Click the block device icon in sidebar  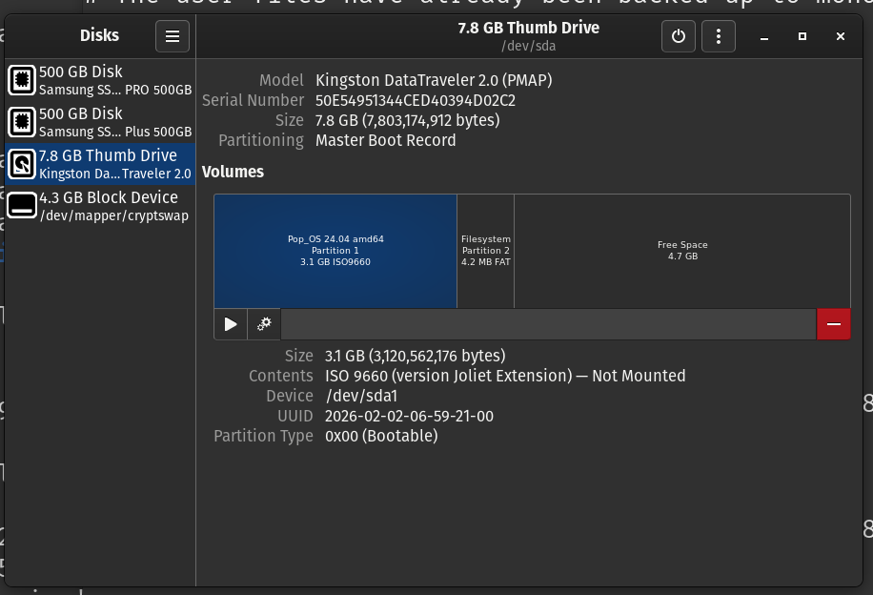pos(23,206)
